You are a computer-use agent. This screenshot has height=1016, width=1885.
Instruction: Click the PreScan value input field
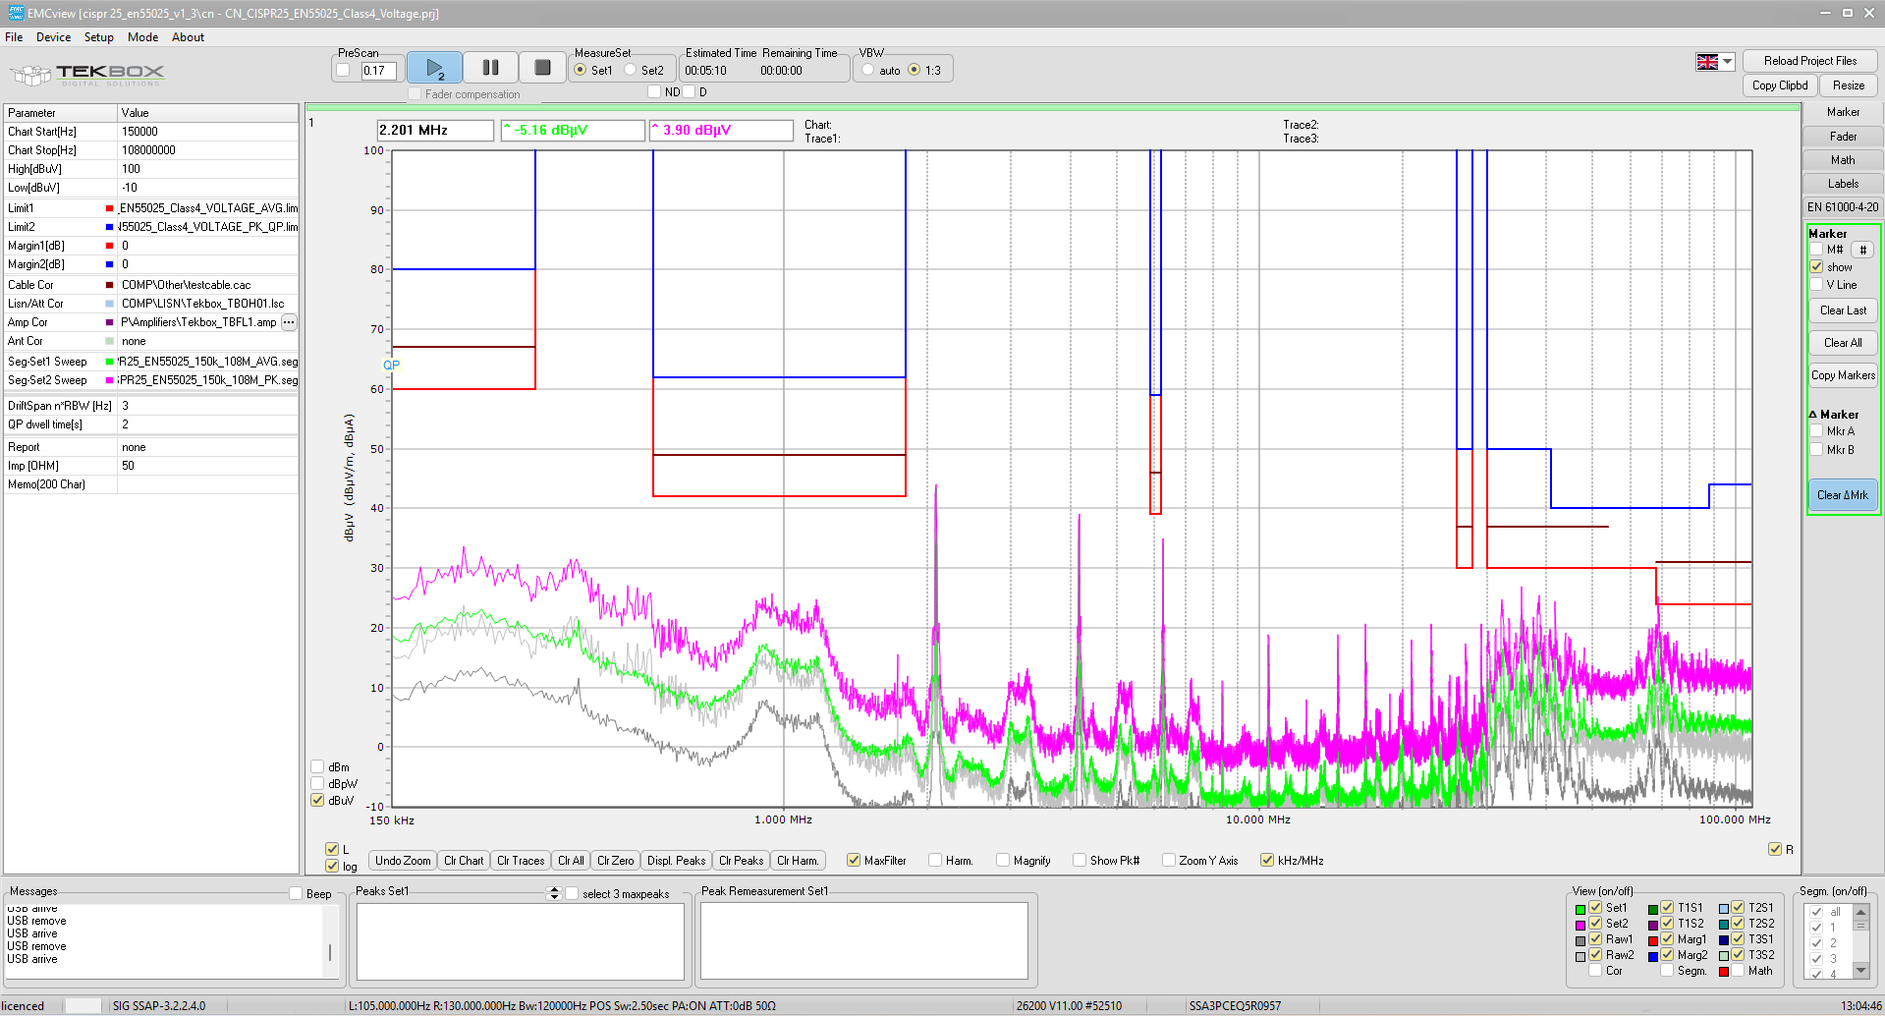378,70
